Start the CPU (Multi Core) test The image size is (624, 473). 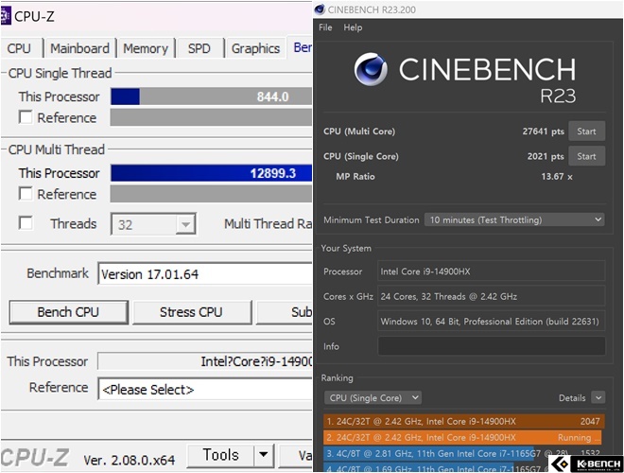[586, 131]
